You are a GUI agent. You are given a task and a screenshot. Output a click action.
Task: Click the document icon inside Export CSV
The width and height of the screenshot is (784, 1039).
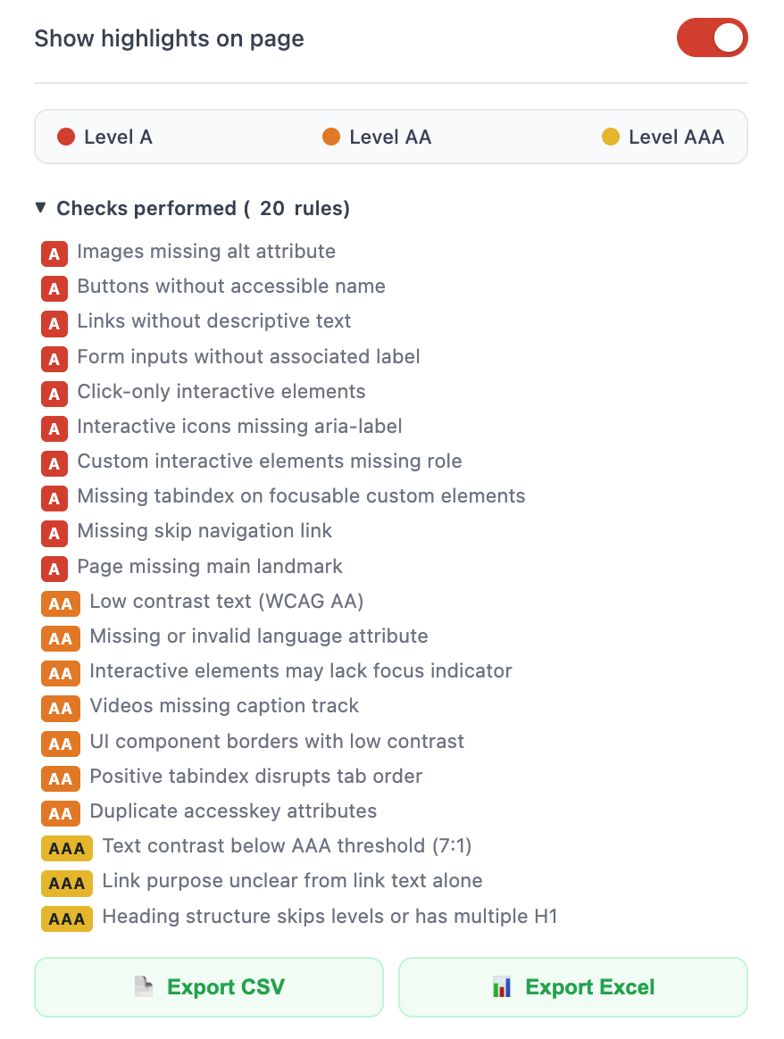click(143, 986)
